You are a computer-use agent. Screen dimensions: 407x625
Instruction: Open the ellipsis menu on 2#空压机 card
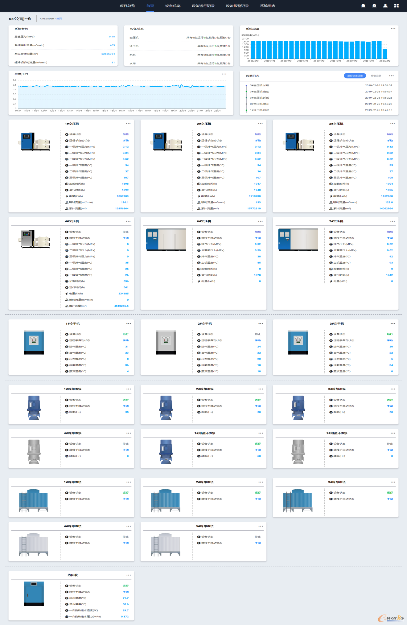point(261,124)
